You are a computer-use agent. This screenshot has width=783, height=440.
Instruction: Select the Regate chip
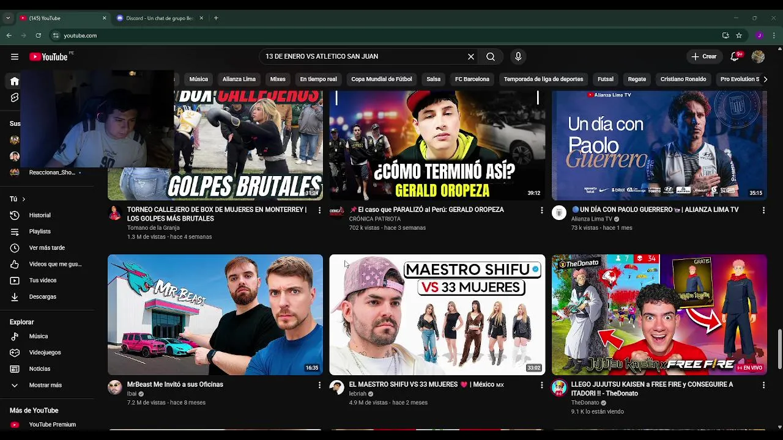click(637, 79)
